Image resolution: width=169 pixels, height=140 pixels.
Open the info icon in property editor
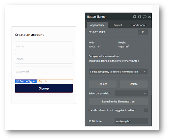[x=140, y=17]
